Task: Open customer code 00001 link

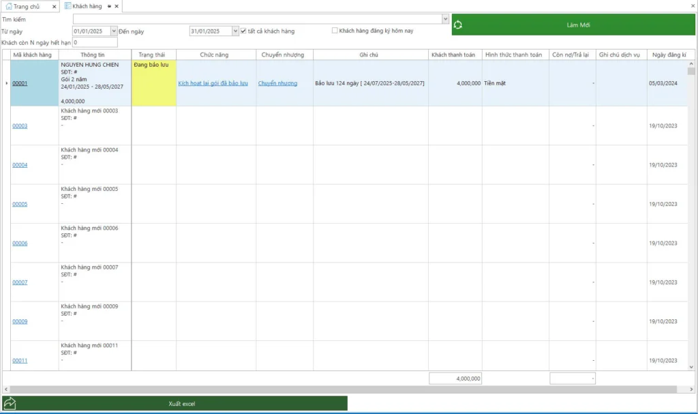Action: click(20, 83)
